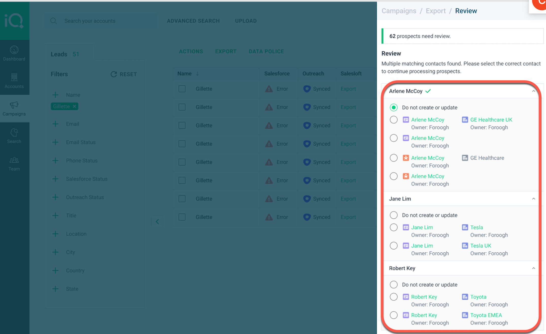Click the Reset circular arrow icon
The image size is (546, 334).
114,74
